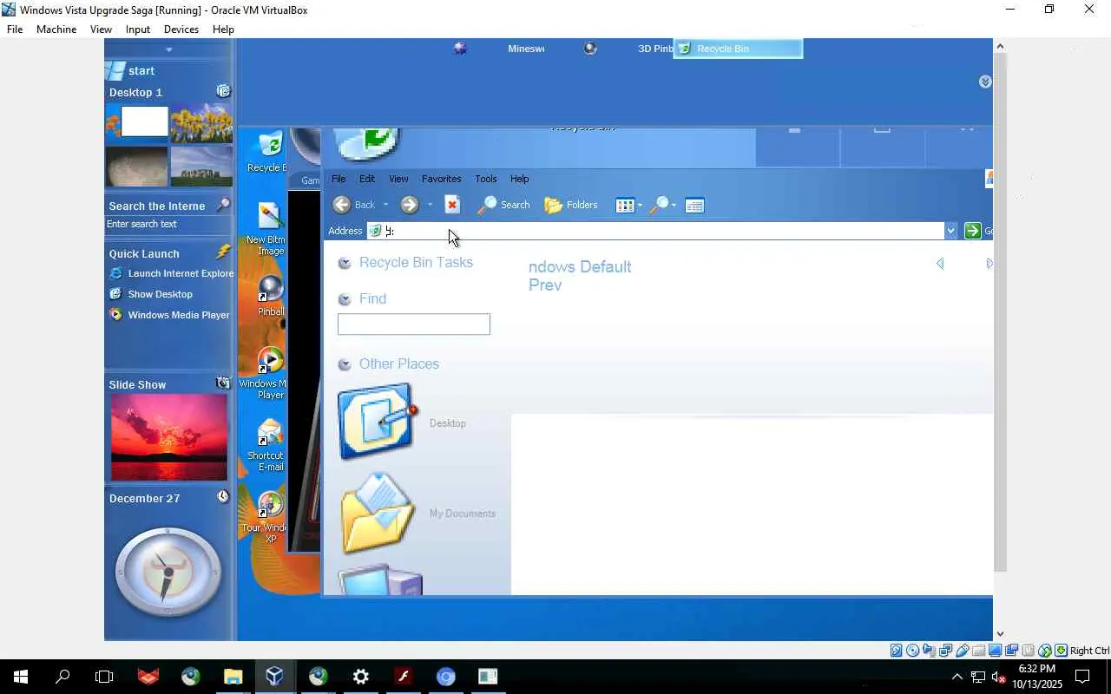Click the globe icon in the top bar
This screenshot has height=694, width=1111.
(460, 49)
